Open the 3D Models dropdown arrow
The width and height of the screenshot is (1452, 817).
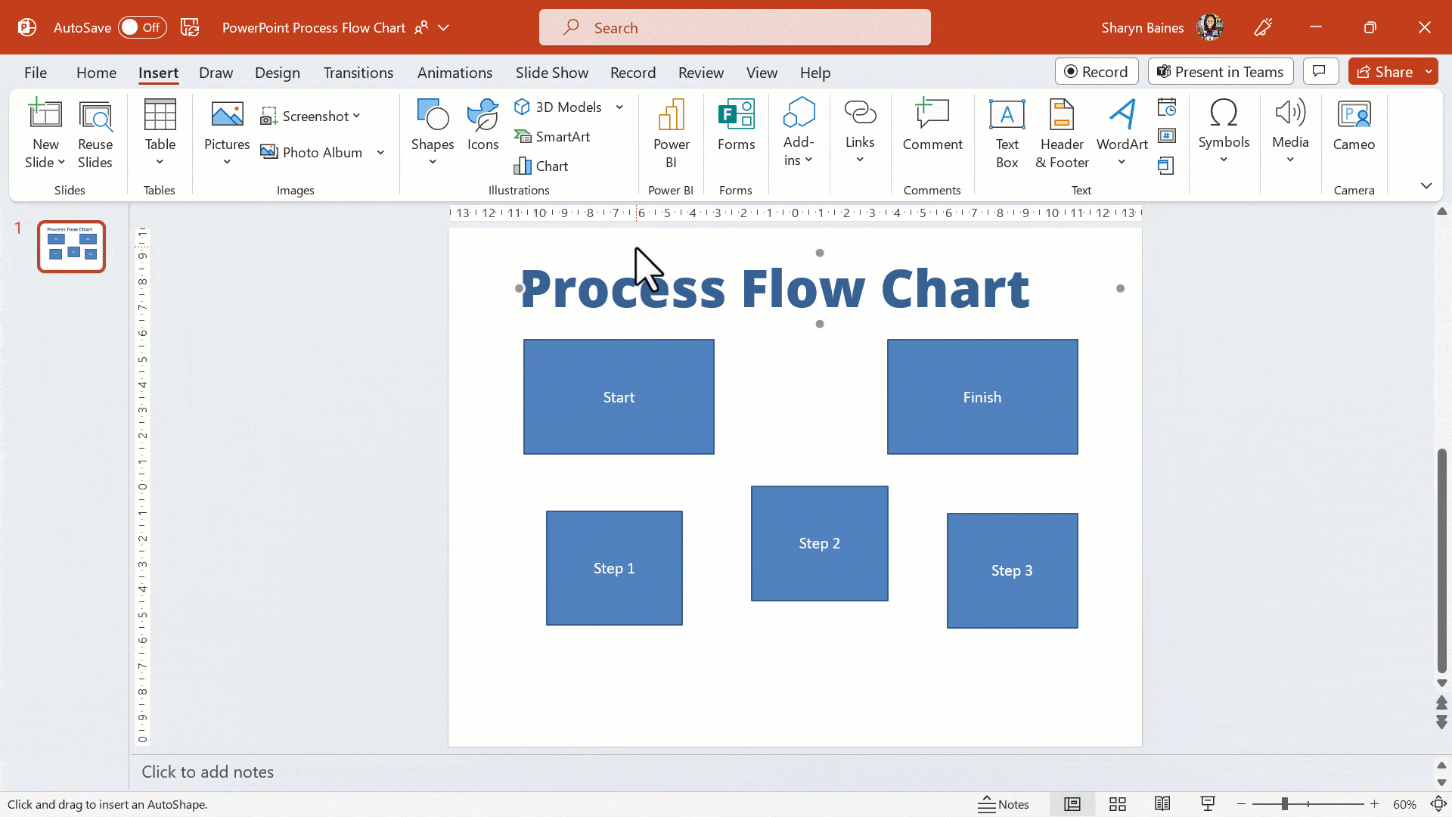tap(619, 107)
